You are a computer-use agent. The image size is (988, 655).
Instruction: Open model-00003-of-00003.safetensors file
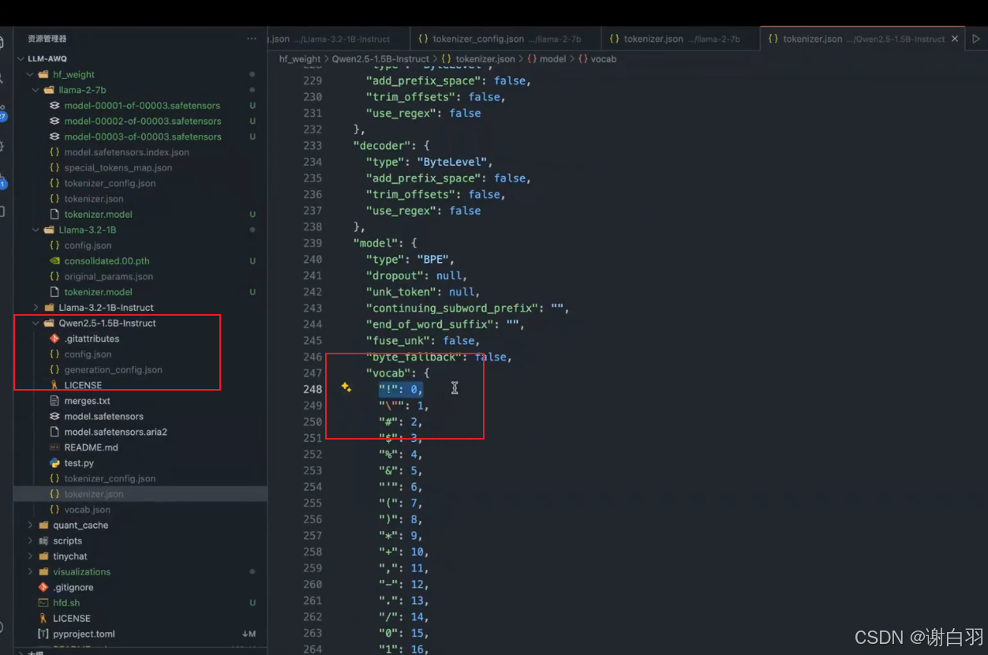pos(142,137)
